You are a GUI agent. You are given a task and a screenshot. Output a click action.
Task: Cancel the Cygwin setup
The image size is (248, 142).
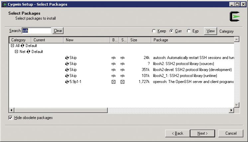pos(231,133)
